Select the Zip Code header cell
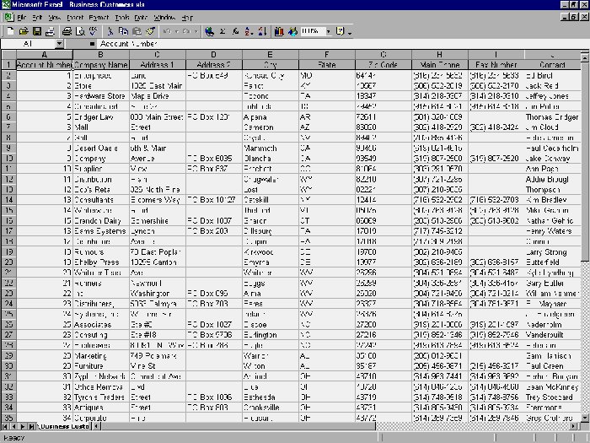590x443 pixels. [383, 65]
